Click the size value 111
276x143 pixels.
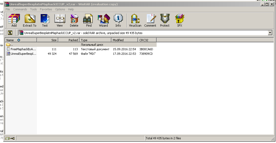point(54,49)
